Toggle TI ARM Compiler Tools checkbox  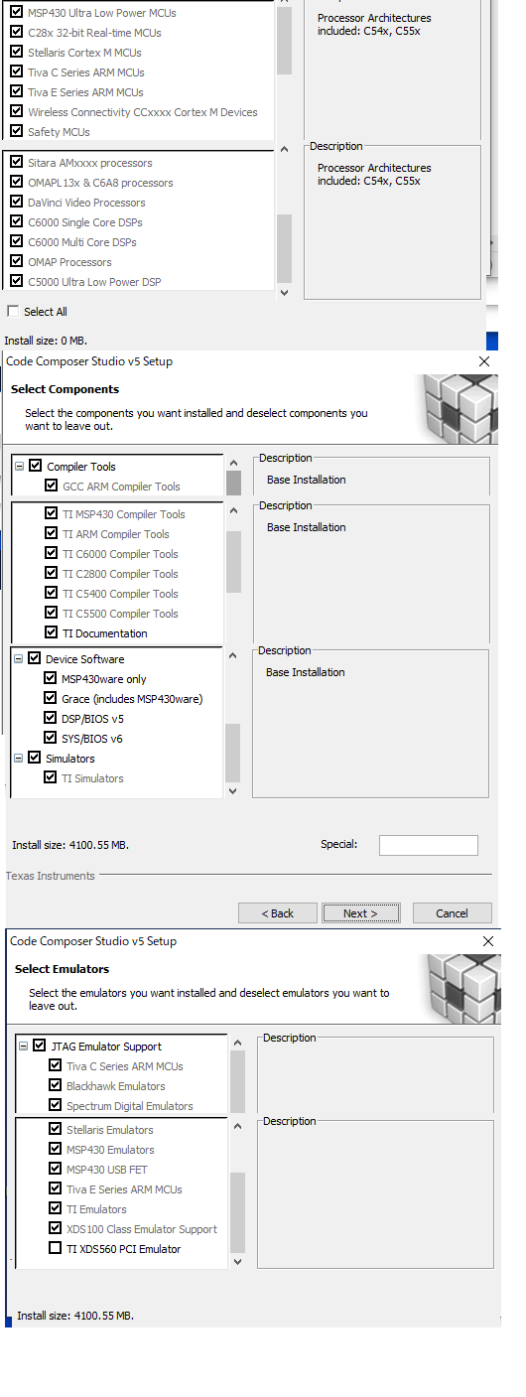point(52,533)
